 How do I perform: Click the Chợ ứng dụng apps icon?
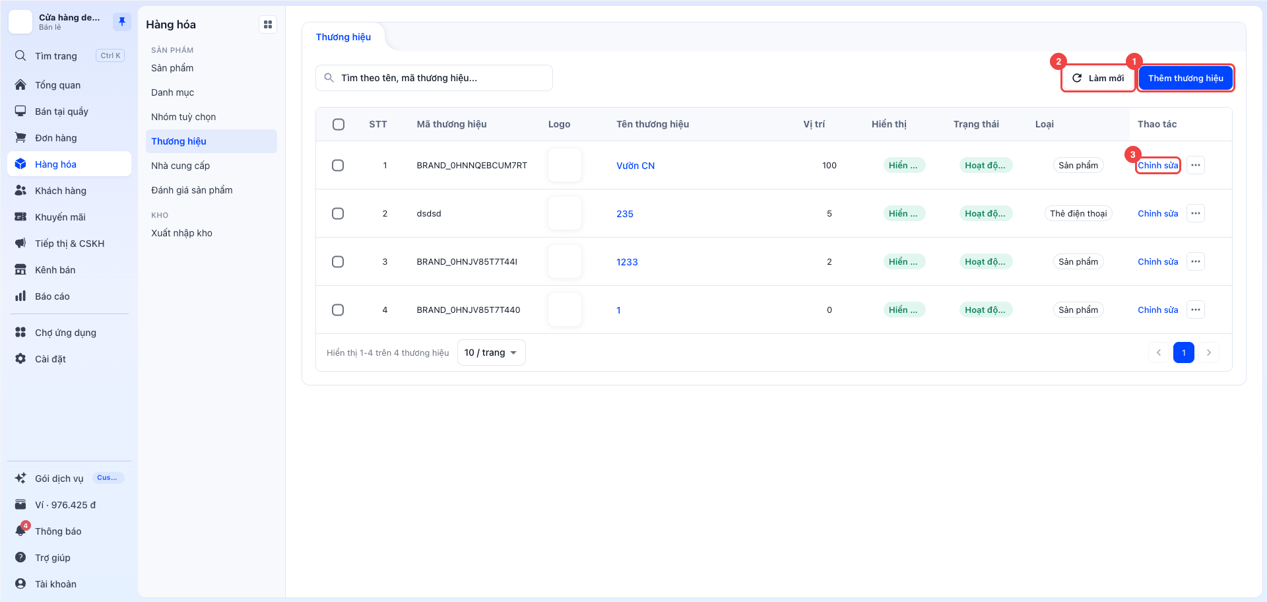click(20, 333)
